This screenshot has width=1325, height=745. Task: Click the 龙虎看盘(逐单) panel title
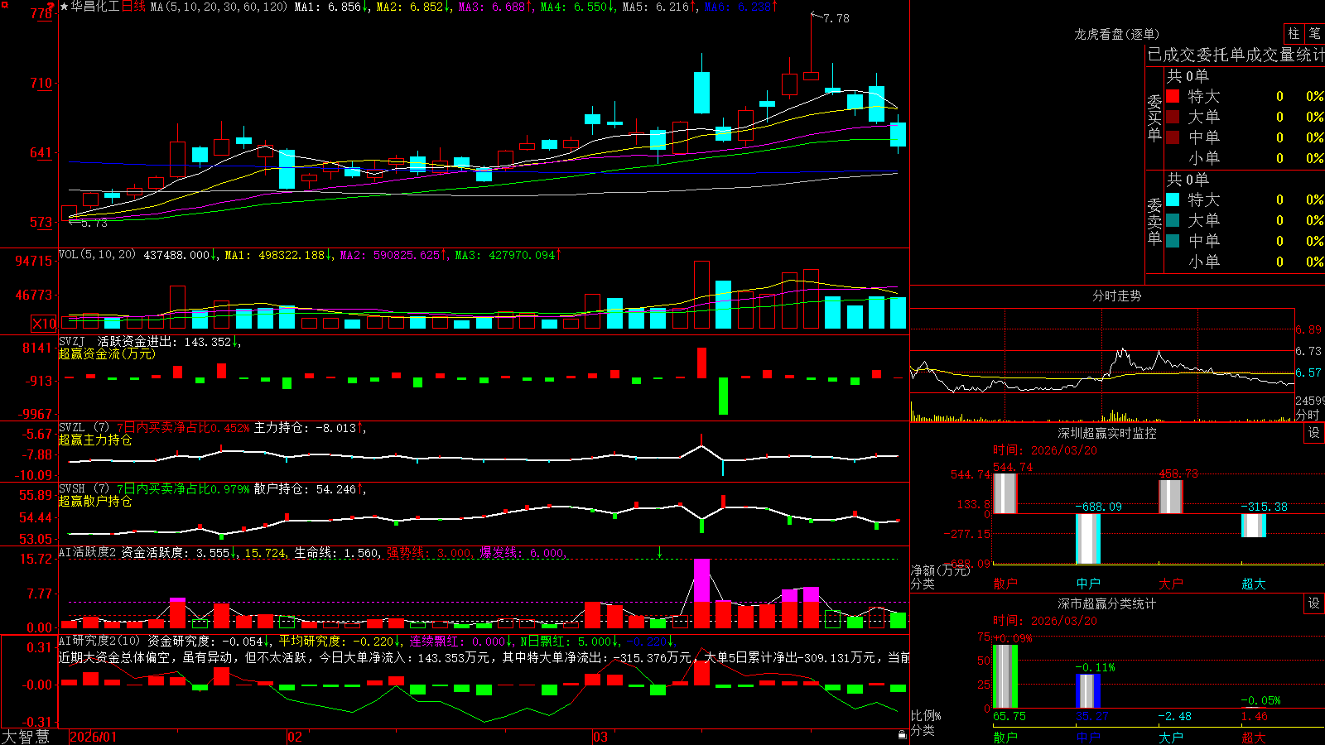[x=1116, y=34]
